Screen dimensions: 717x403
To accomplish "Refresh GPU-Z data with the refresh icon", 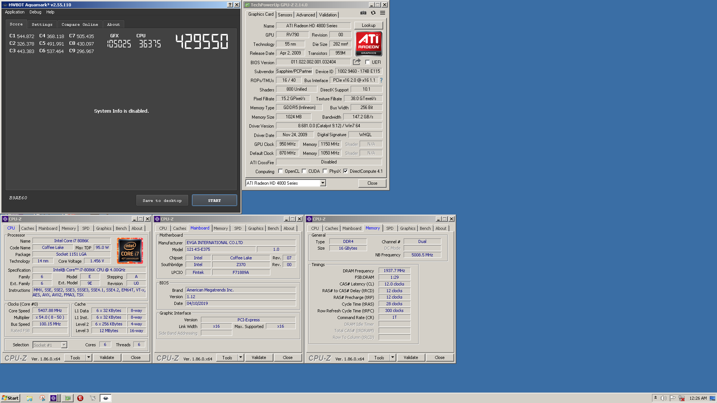I will [373, 13].
